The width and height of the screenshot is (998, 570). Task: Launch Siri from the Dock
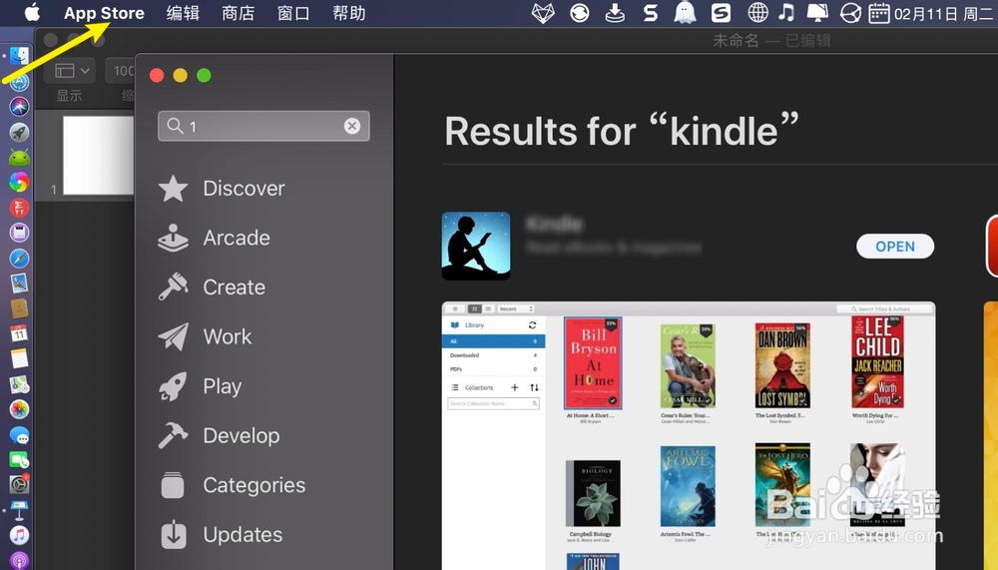(19, 107)
